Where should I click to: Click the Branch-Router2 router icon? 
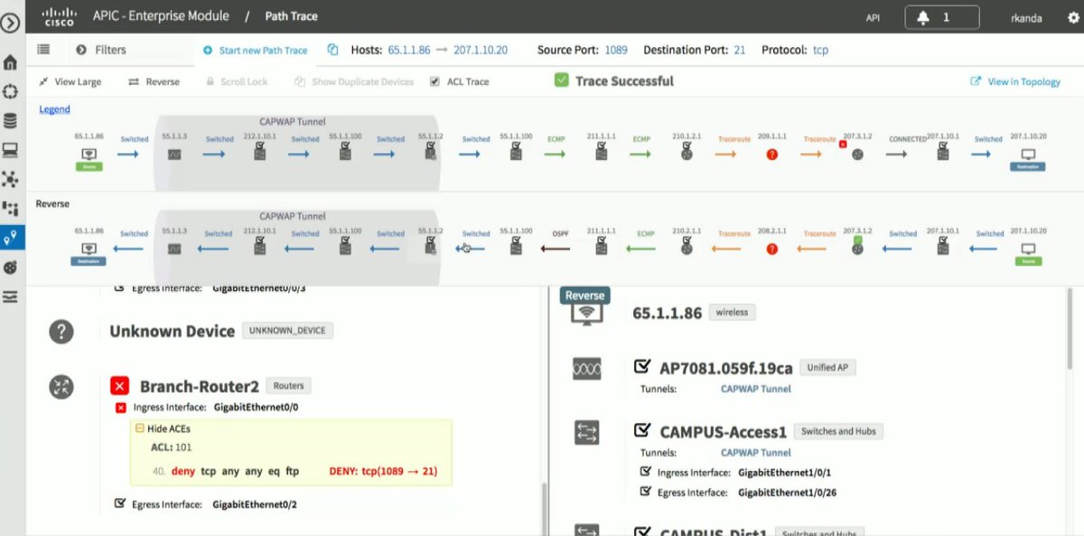tap(61, 388)
